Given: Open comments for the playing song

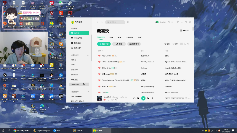Looking at the screenshot, I should point(116,100).
